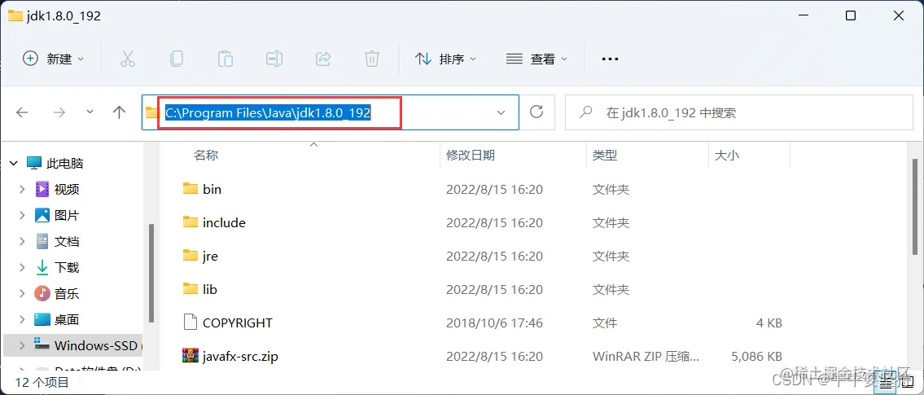
Task: Go up one folder level
Action: click(x=120, y=112)
